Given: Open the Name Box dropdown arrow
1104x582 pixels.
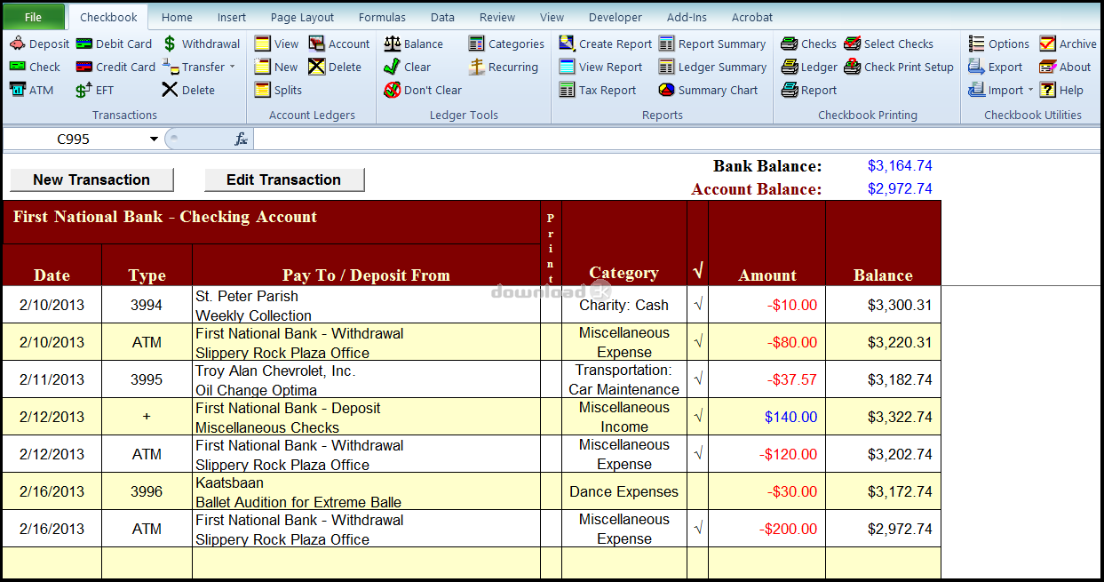Looking at the screenshot, I should coord(154,139).
